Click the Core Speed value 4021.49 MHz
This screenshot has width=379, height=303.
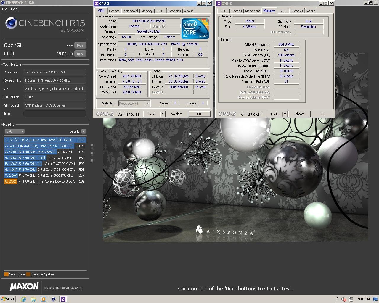coord(132,76)
